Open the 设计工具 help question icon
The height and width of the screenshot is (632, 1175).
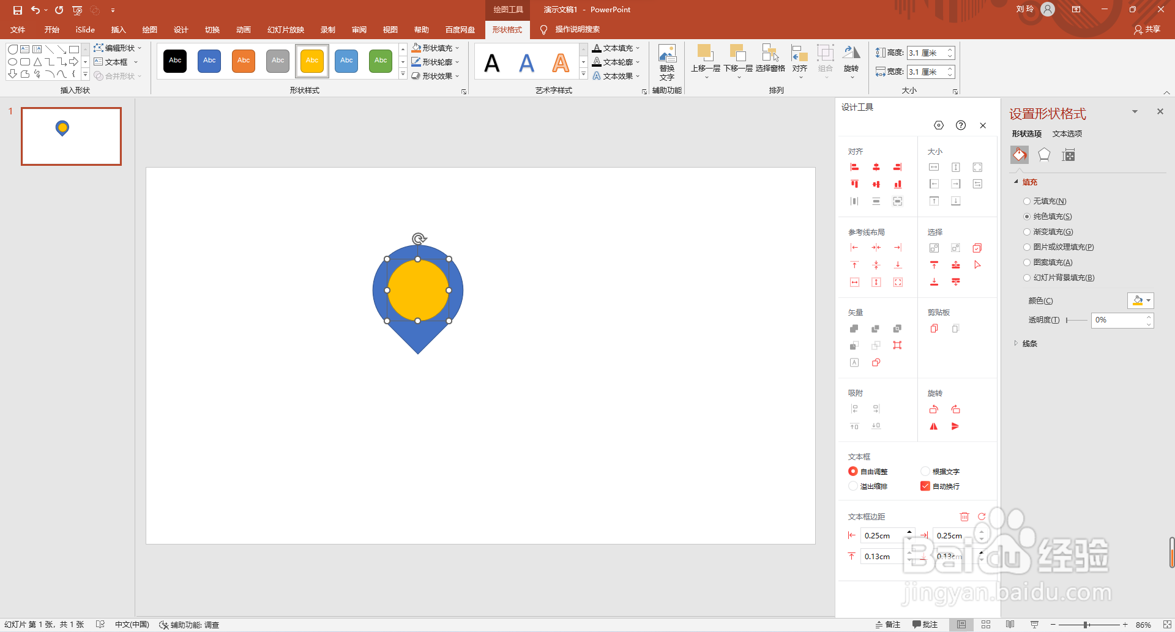click(x=961, y=125)
